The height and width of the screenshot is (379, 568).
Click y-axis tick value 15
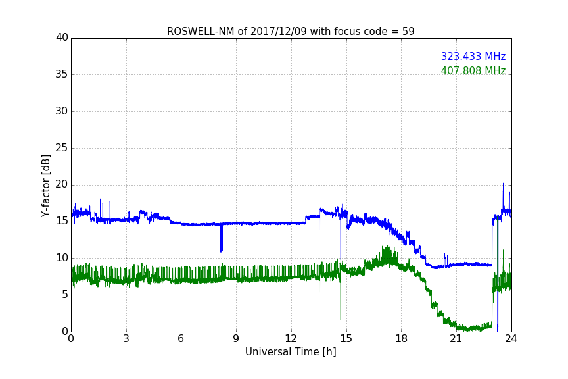click(x=62, y=221)
